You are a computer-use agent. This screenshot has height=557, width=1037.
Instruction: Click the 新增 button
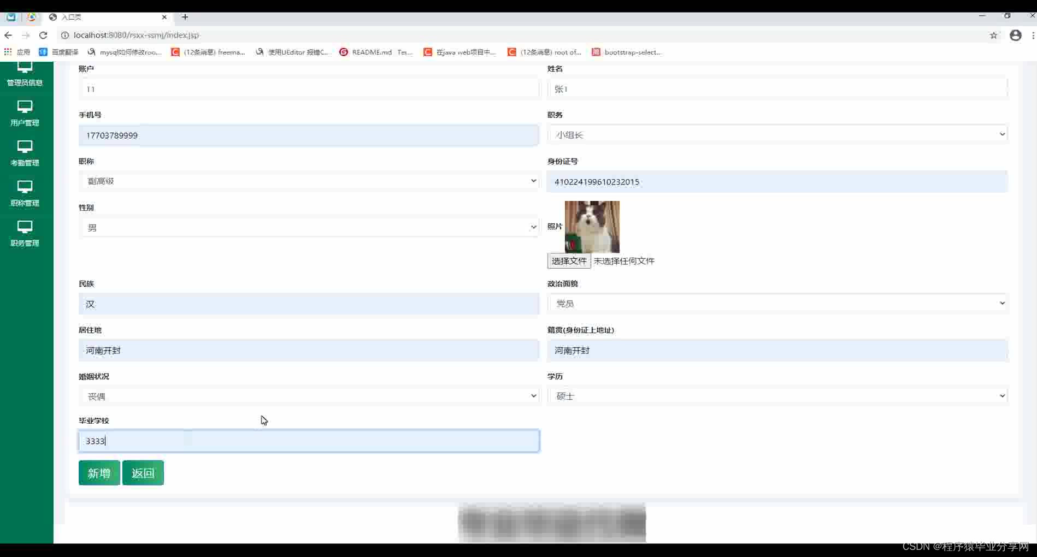[x=99, y=473]
